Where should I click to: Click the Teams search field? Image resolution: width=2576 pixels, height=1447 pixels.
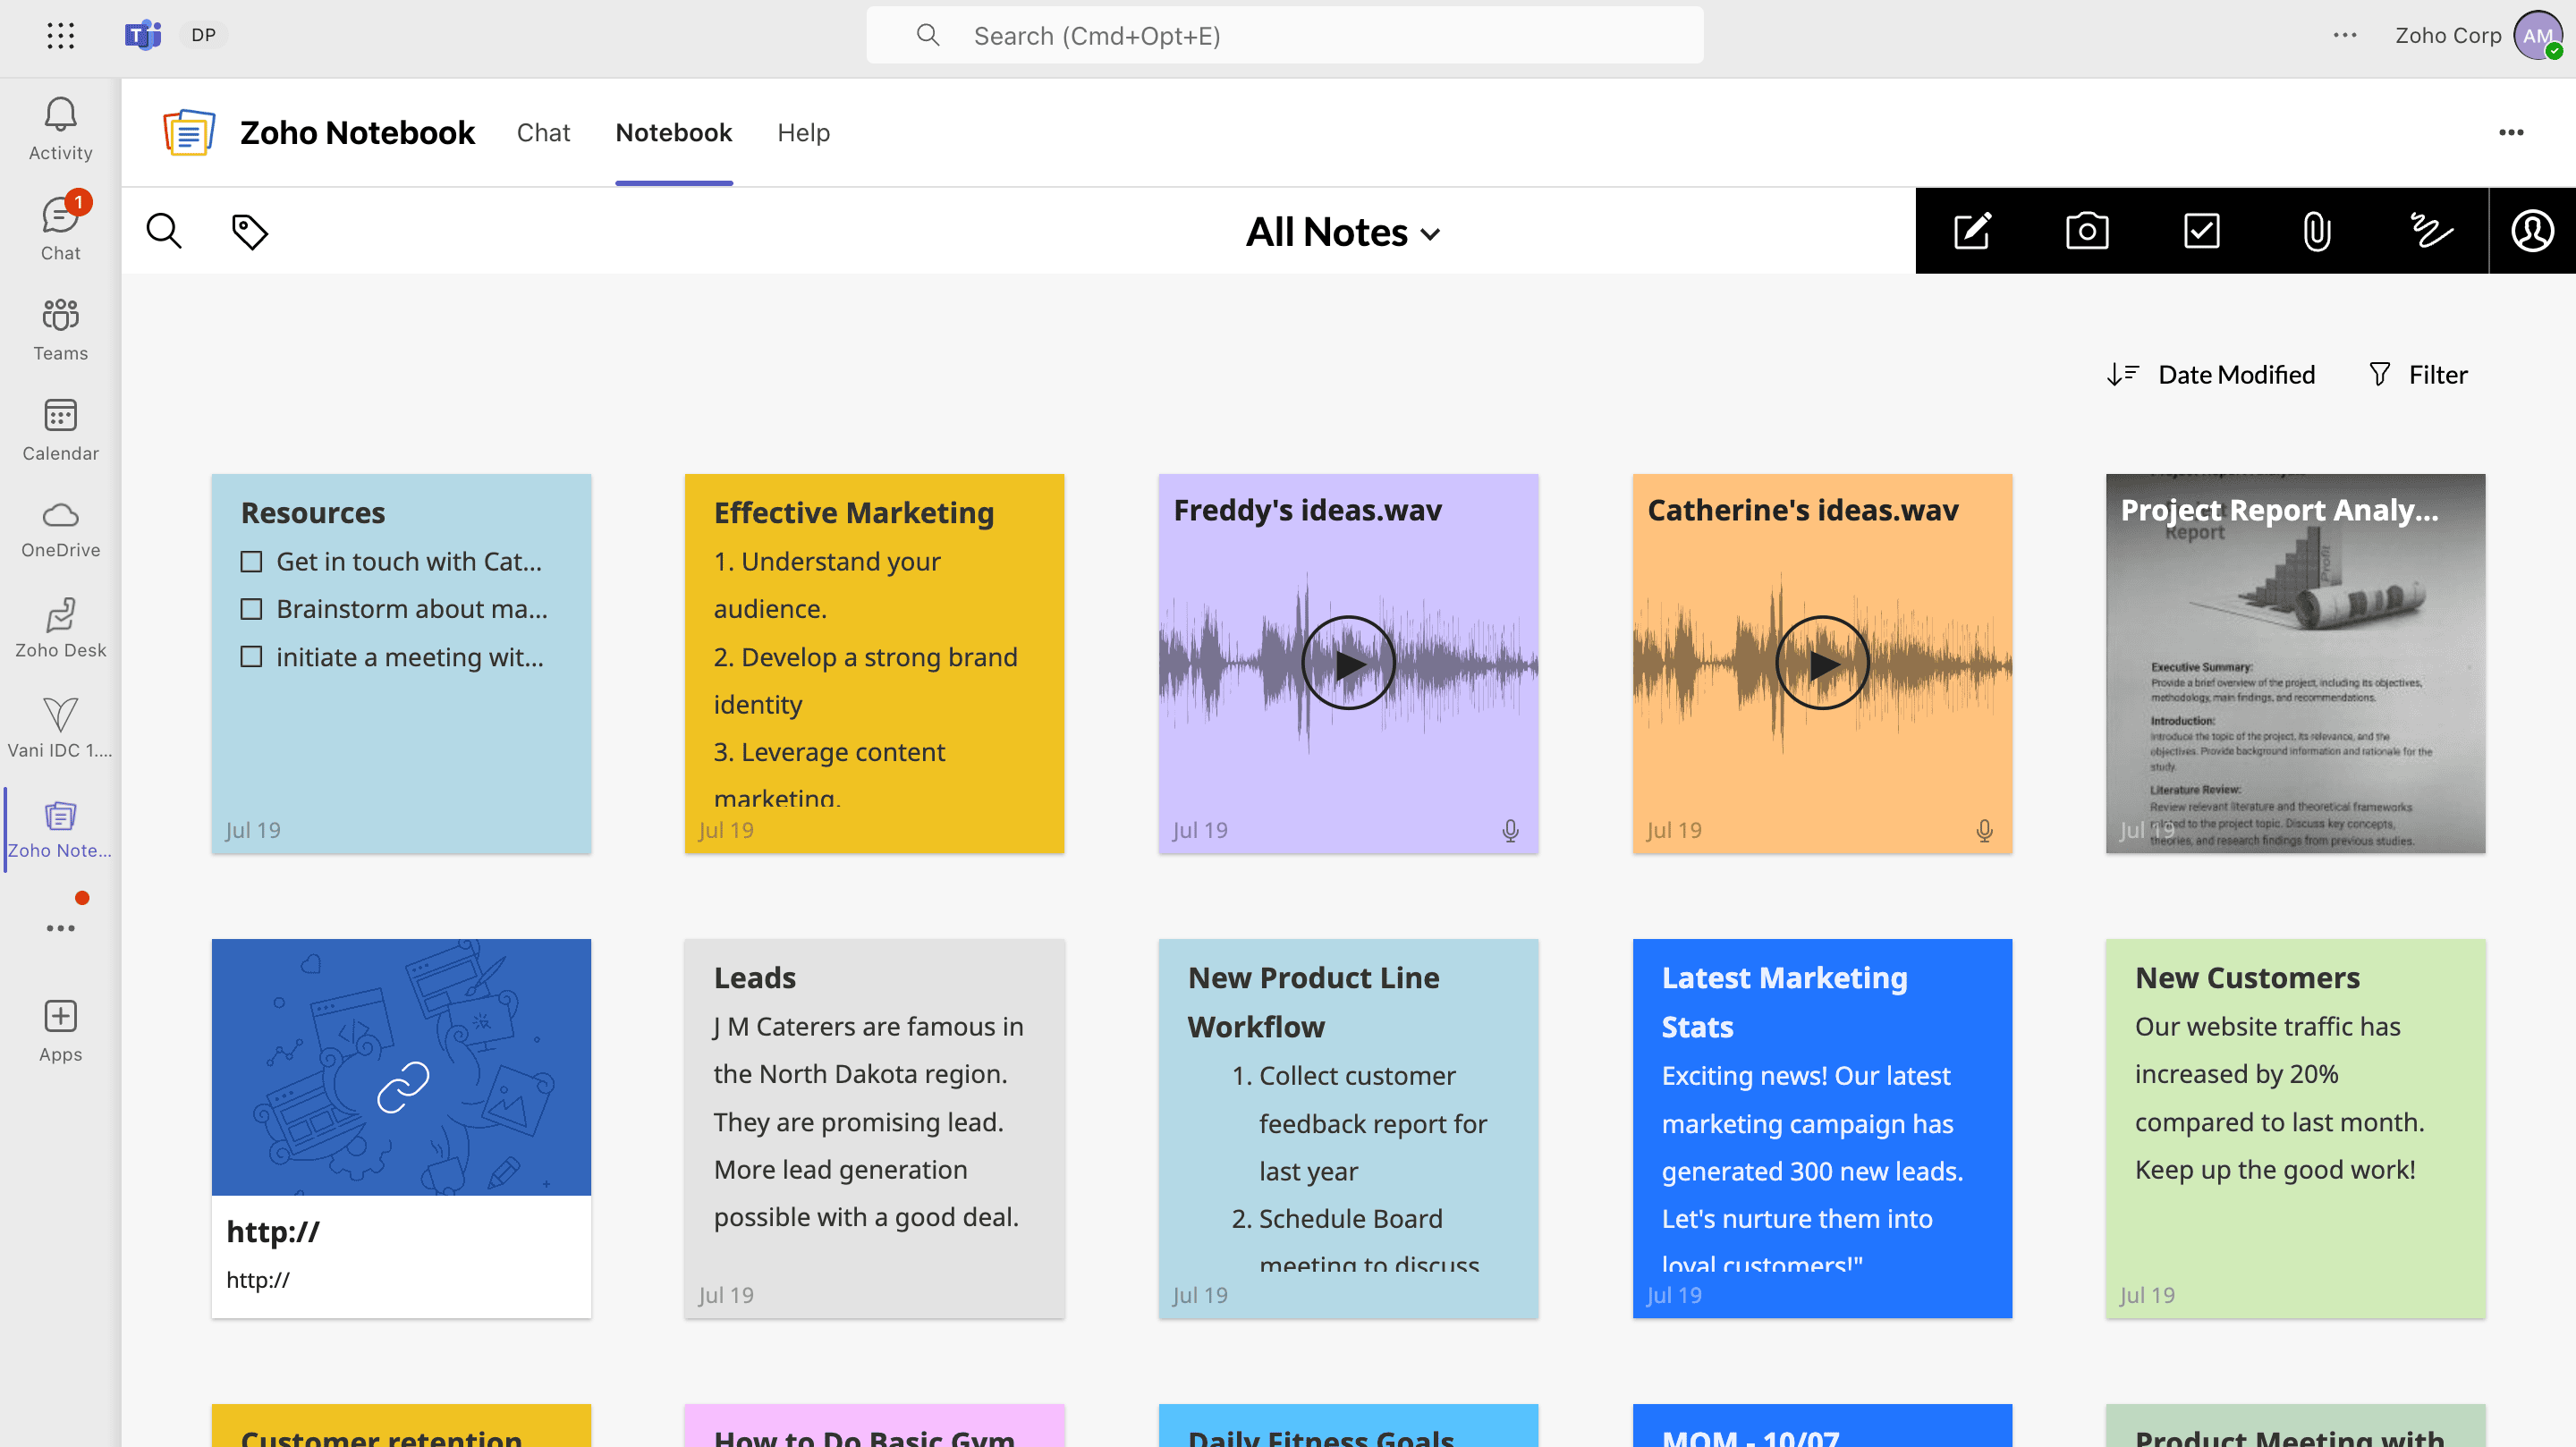tap(1285, 36)
